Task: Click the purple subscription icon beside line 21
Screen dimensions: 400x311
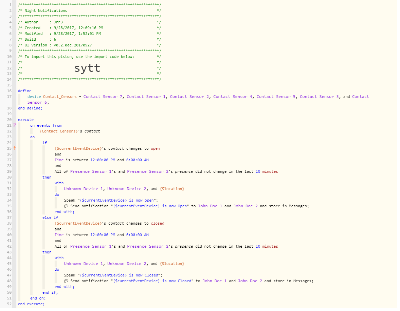Action: pyautogui.click(x=15, y=125)
